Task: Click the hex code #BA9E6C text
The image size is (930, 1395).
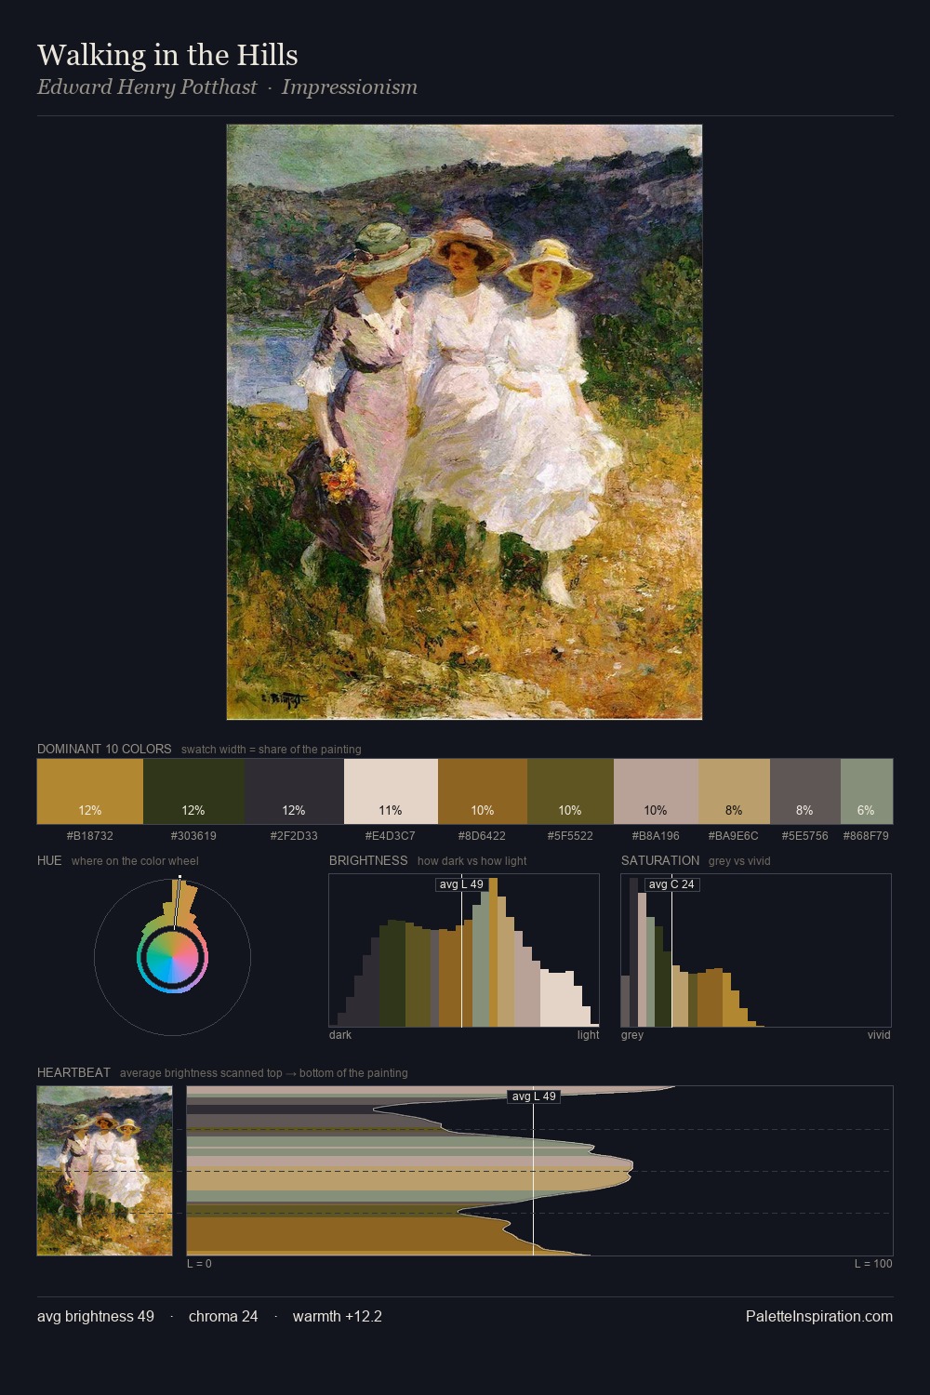Action: (734, 836)
